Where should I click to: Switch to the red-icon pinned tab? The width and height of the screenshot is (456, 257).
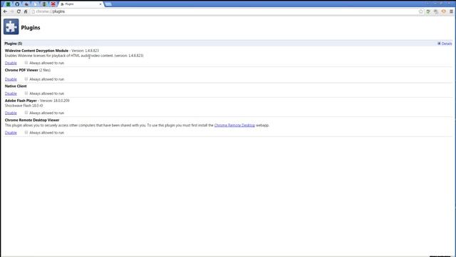(53, 4)
